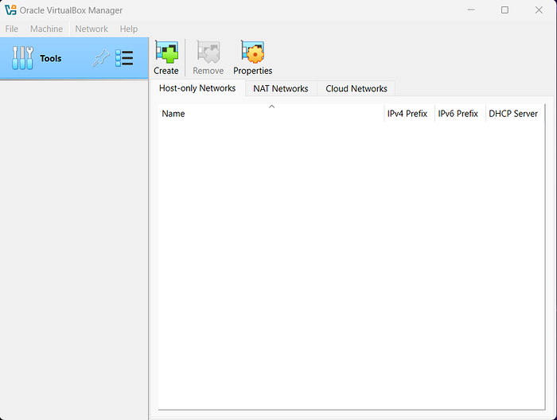The height and width of the screenshot is (420, 557).
Task: Maximize the VirtualBox Manager window
Action: tap(504, 10)
